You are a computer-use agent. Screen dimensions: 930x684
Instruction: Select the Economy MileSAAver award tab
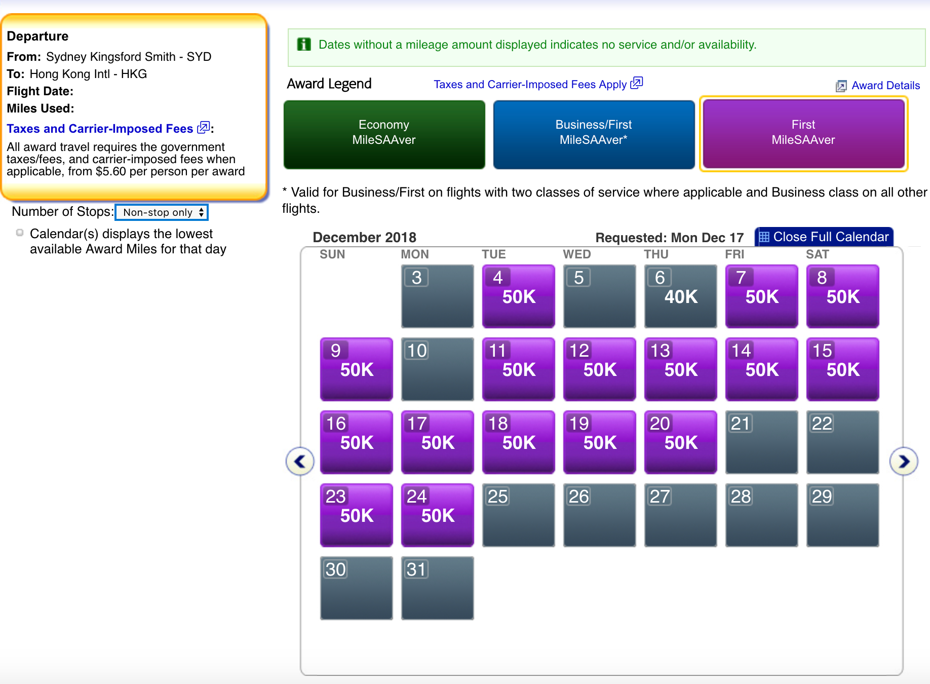click(x=384, y=134)
